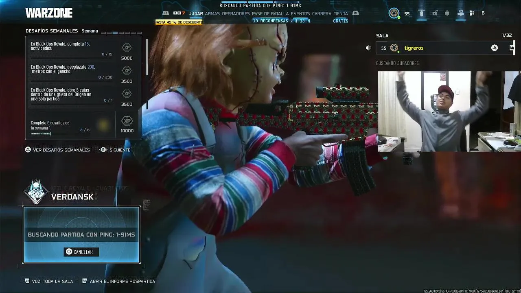Screen dimensions: 521x293
Task: Click the R2 prompt icon for after-action report
Action: coord(85,281)
